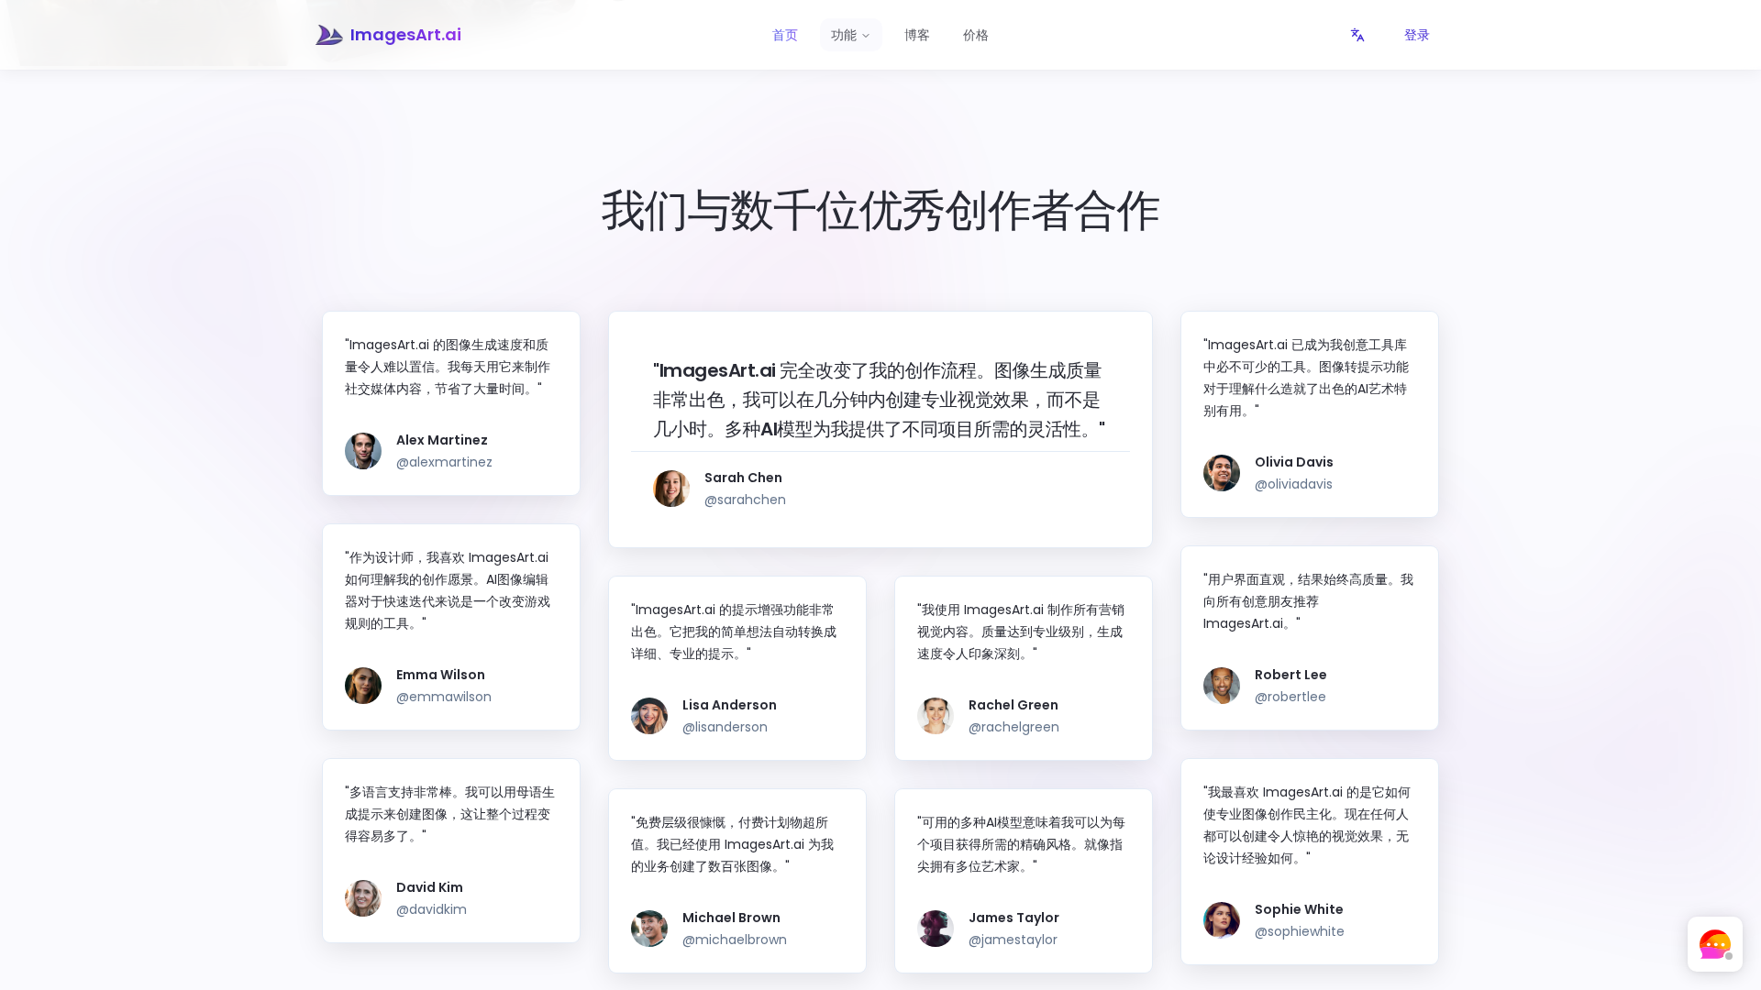This screenshot has width=1761, height=990.
Task: Click Olivia Davis's profile avatar
Action: pos(1222,473)
